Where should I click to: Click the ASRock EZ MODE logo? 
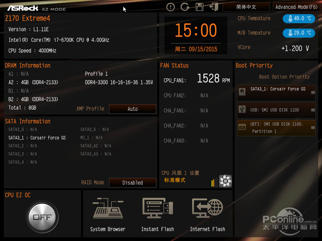(36, 8)
